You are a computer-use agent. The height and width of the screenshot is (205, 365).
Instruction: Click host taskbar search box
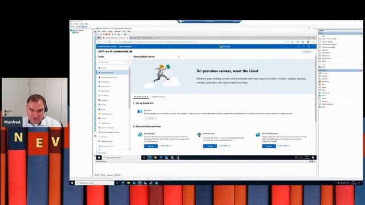click(x=95, y=183)
